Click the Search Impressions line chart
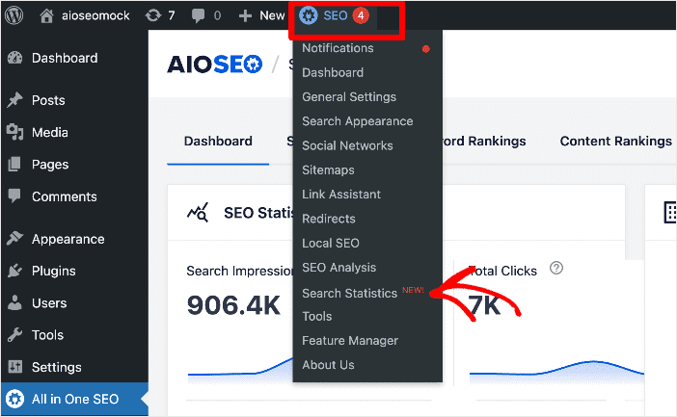 point(240,371)
